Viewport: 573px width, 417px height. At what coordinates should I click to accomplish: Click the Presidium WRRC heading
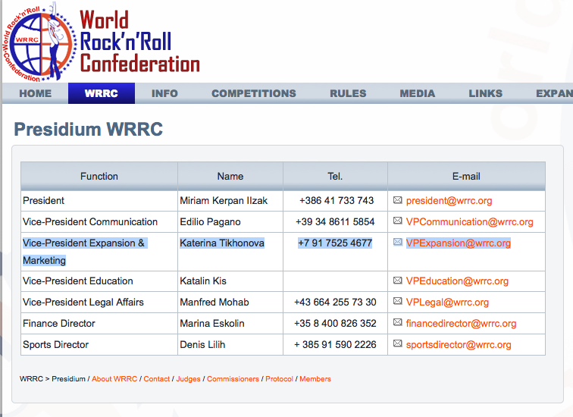tap(89, 130)
